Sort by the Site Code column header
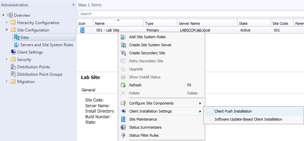304x141 pixels. click(282, 23)
